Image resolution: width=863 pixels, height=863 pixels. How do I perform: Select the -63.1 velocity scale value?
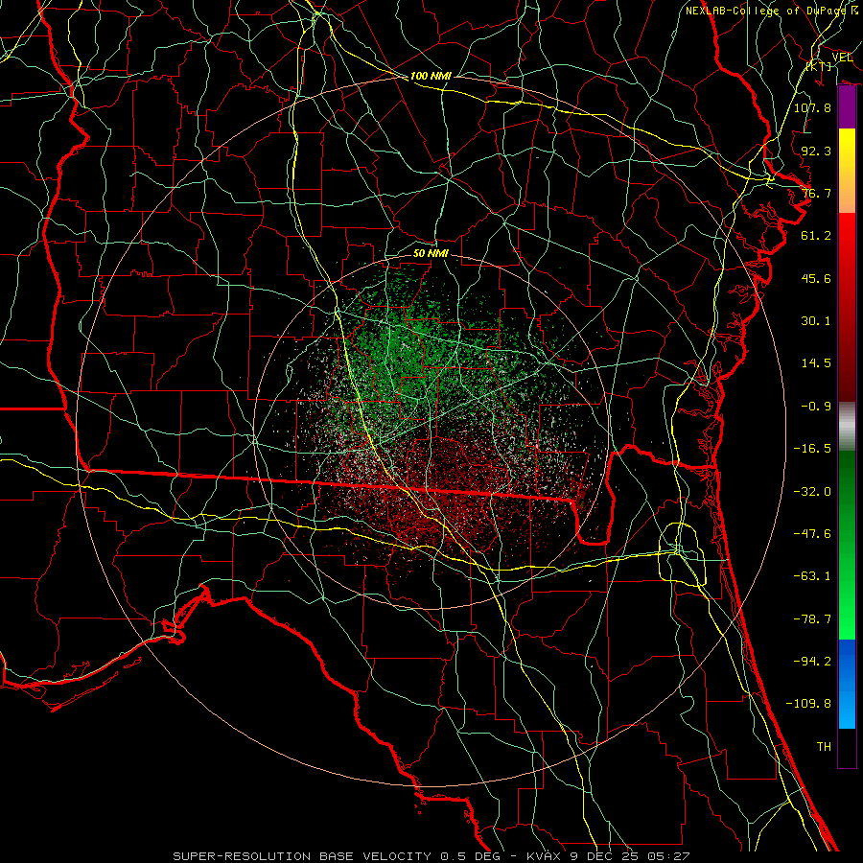click(x=812, y=576)
